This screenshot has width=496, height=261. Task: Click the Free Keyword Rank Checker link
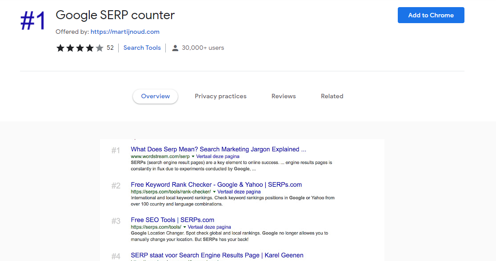(x=216, y=184)
